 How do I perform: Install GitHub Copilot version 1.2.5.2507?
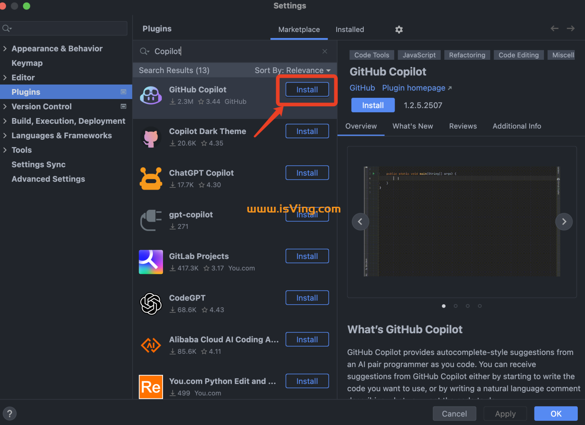[372, 105]
